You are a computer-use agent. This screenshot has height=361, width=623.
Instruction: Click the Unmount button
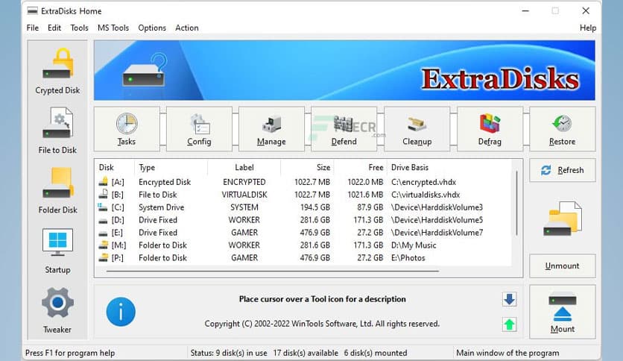click(x=562, y=266)
